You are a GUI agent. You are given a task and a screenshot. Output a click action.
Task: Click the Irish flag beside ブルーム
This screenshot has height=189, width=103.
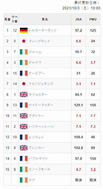(24, 52)
